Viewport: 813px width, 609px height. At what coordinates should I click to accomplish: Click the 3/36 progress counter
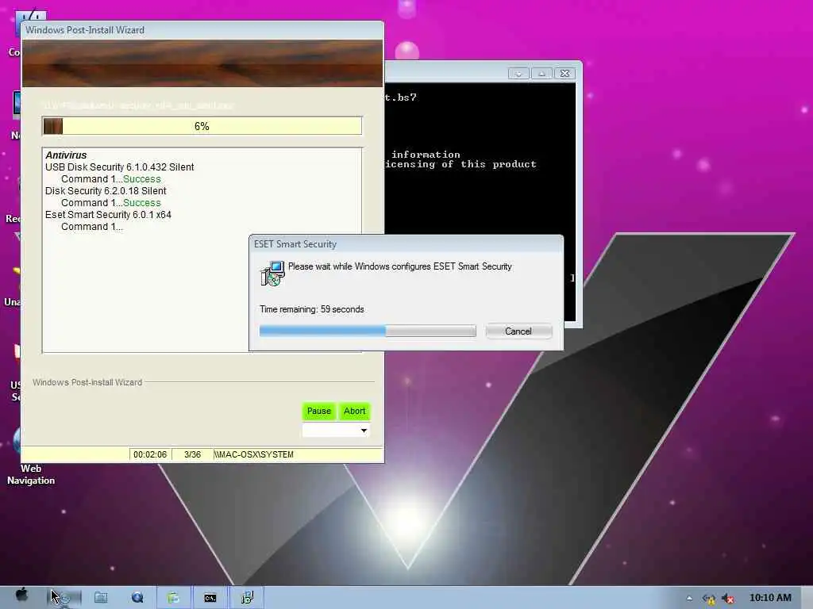click(192, 454)
